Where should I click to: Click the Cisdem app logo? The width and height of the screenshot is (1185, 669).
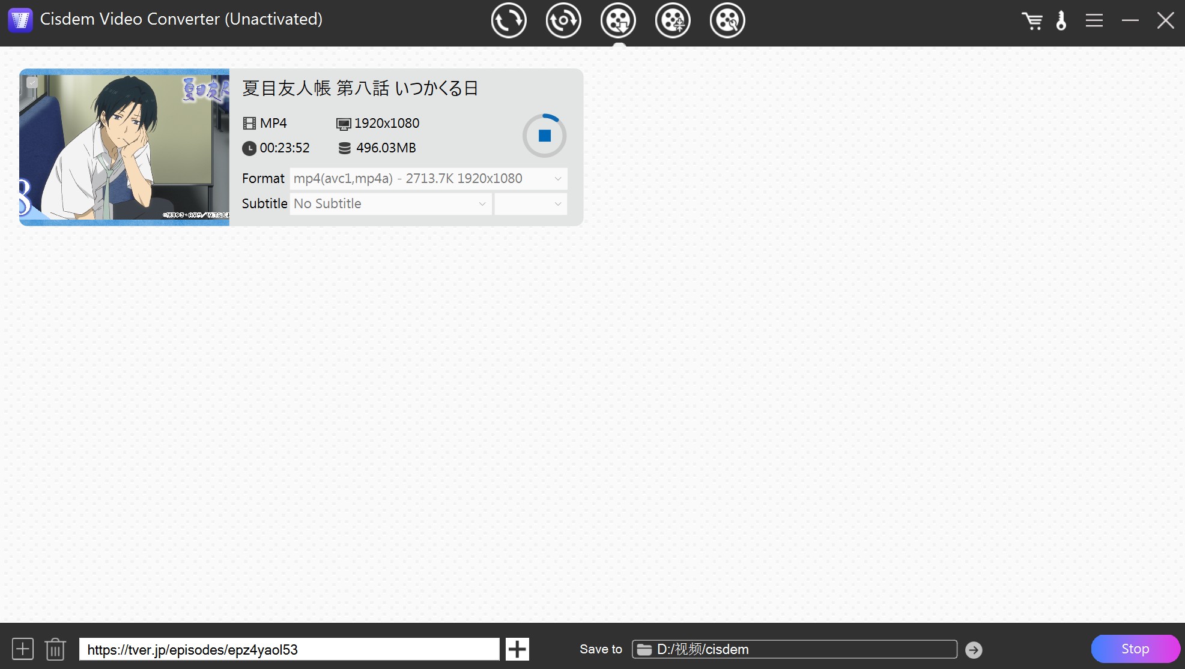20,20
